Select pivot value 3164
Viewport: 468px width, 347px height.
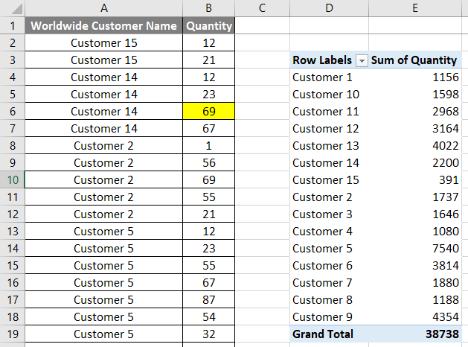click(x=415, y=128)
